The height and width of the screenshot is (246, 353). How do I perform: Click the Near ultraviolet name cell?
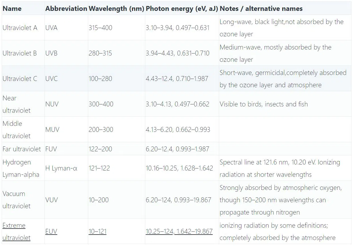point(17,104)
